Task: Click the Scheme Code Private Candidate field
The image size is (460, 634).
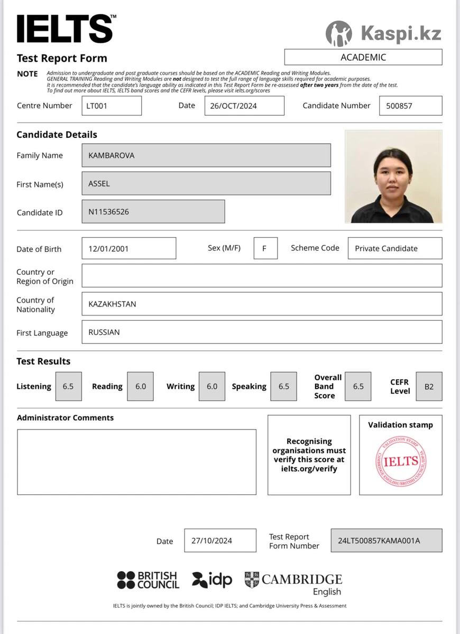Action: pos(394,248)
